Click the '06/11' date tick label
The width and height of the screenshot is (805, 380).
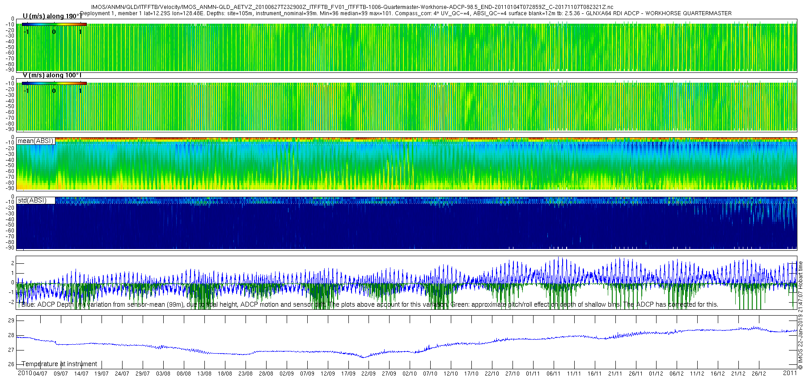[554, 374]
